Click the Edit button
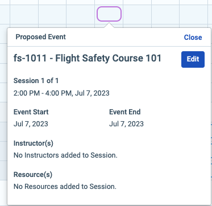This screenshot has height=206, width=212. 193,59
